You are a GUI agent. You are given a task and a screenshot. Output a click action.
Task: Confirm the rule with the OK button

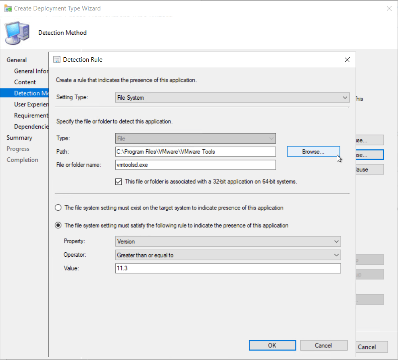(x=272, y=345)
